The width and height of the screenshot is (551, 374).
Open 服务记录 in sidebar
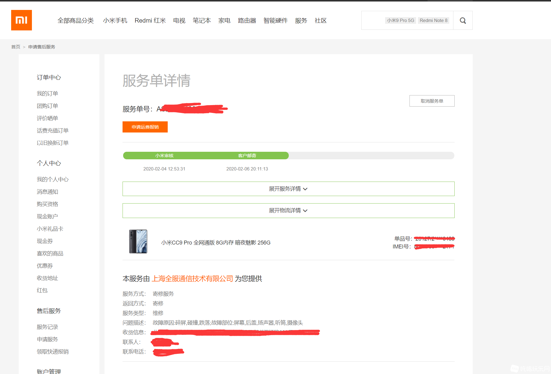tap(47, 327)
